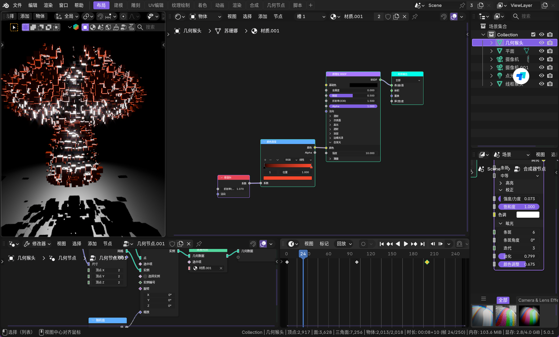Toggle Collection exclude checkbox in outliner
The image size is (559, 337).
pyautogui.click(x=533, y=34)
